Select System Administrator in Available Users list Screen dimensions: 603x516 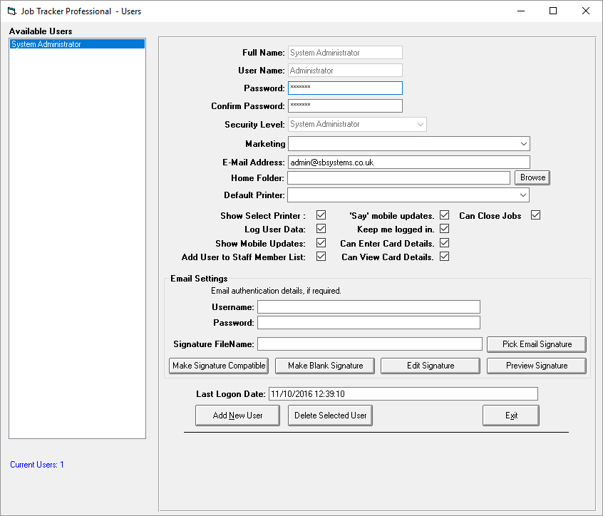click(77, 44)
